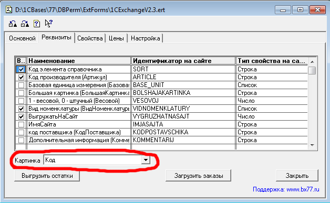Go to the Цены tab
Screen dimensions: 330x203
tap(116, 38)
